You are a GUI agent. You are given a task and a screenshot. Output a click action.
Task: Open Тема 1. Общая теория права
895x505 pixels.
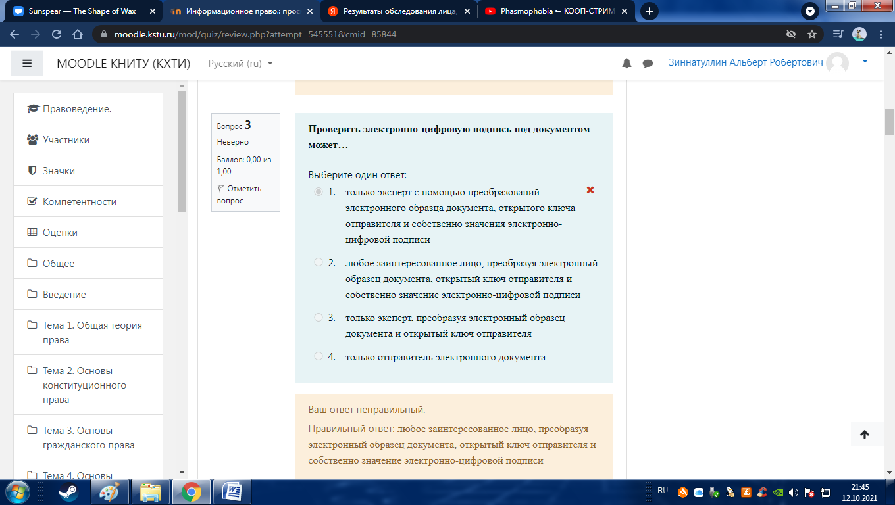tap(88, 333)
